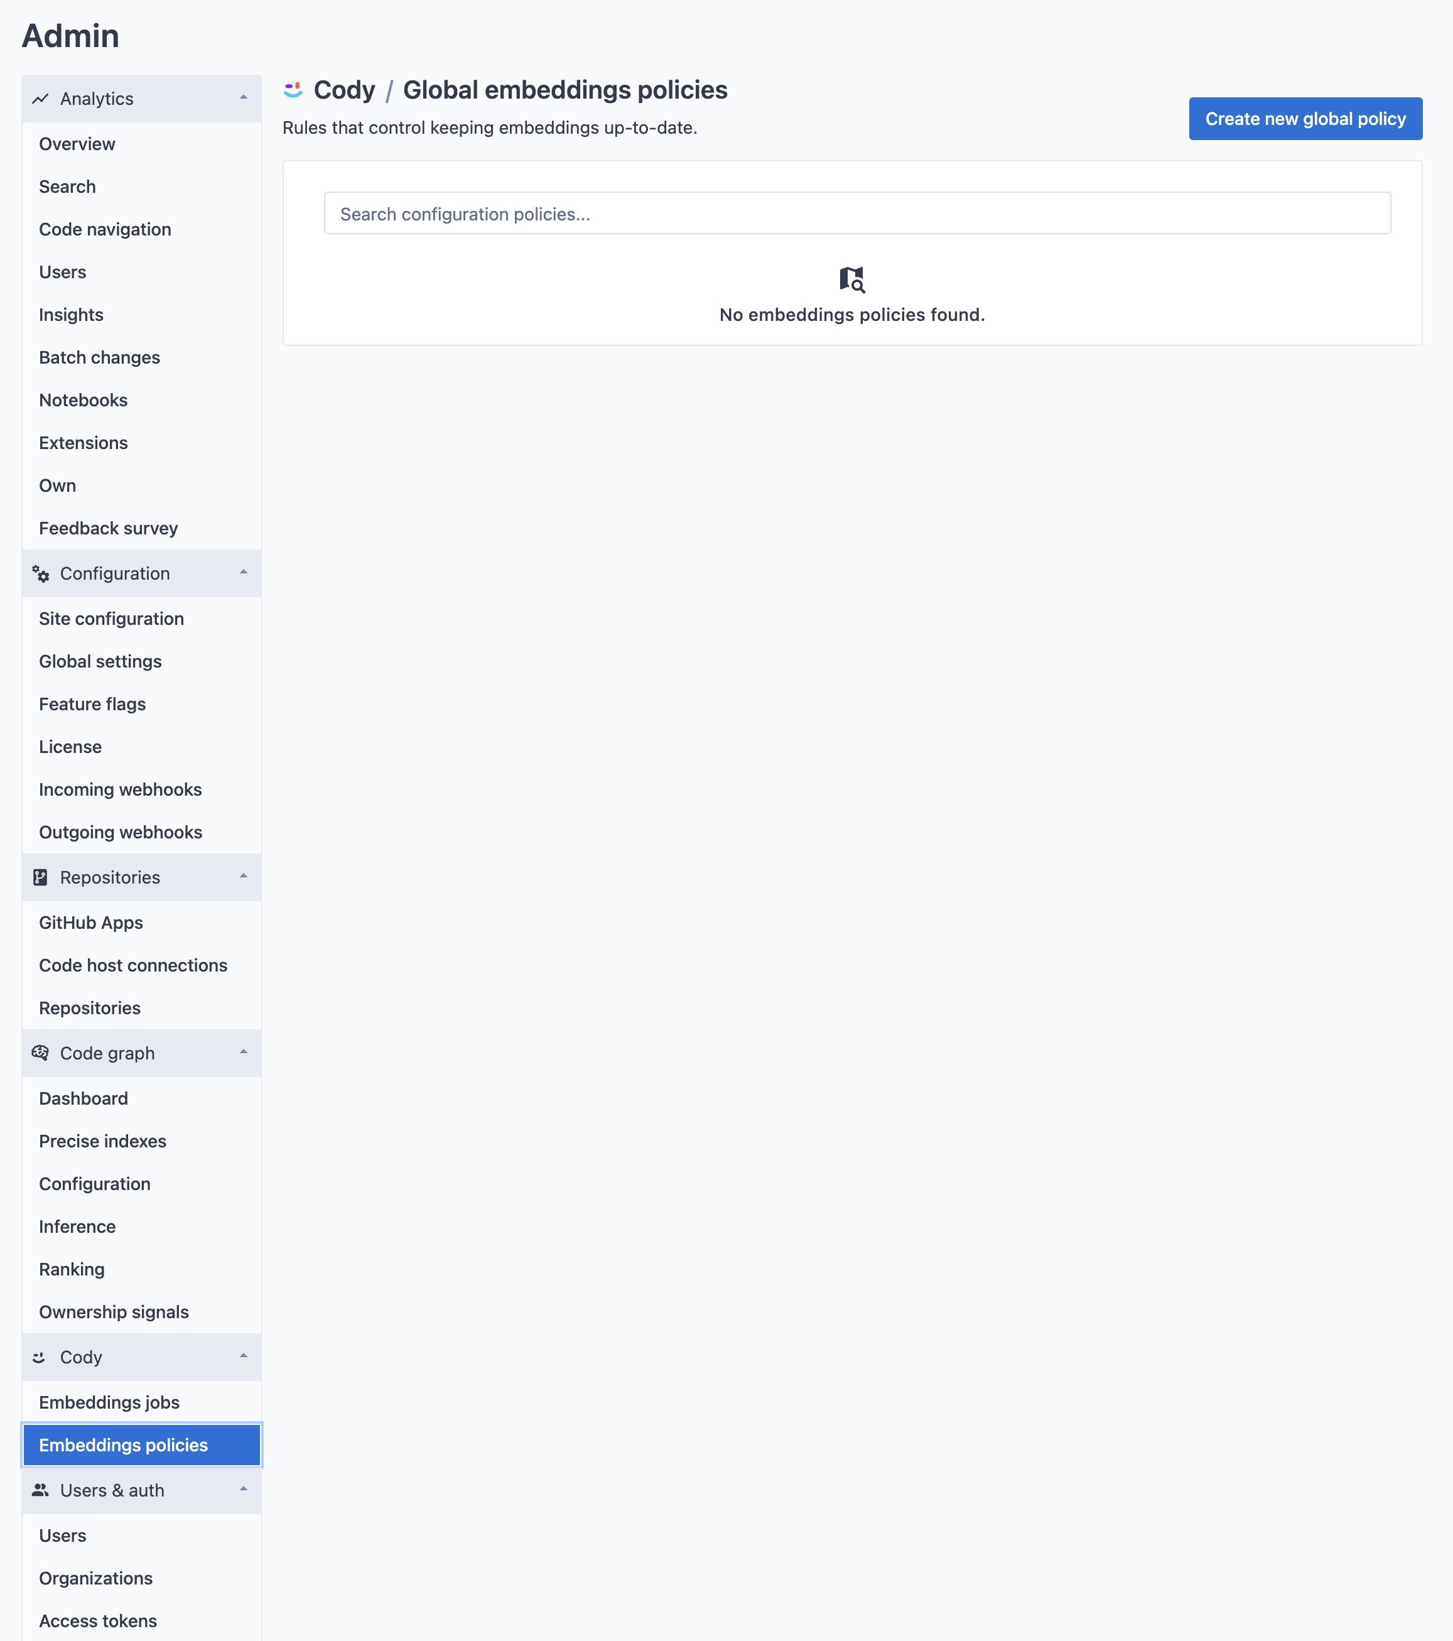Click the Cody icon in sidebar navigation
The image size is (1453, 1641).
coord(40,1357)
